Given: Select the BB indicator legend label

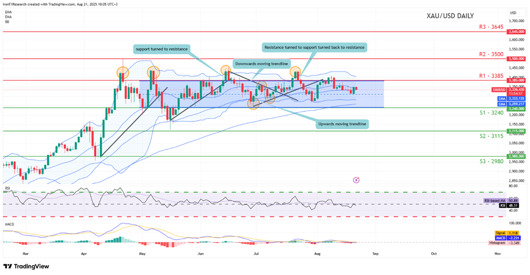Looking at the screenshot, I should [7, 22].
